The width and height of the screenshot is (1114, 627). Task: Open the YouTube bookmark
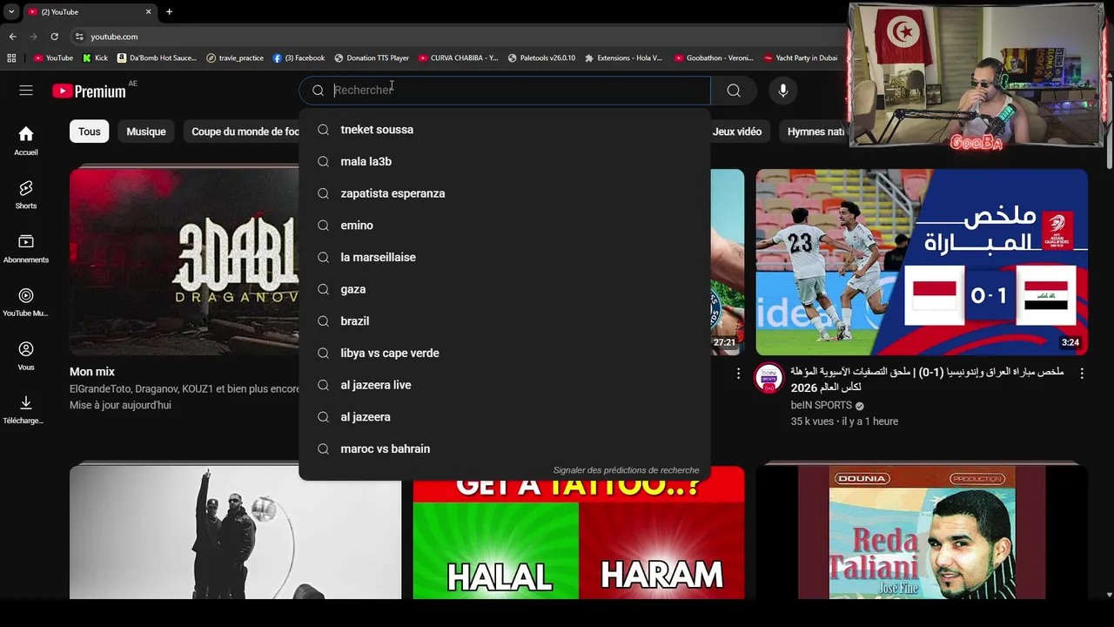click(53, 58)
